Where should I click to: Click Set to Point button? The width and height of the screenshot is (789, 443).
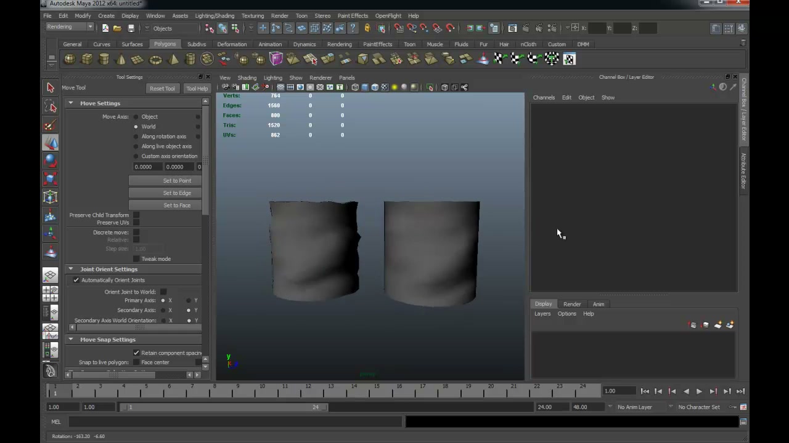click(165, 181)
